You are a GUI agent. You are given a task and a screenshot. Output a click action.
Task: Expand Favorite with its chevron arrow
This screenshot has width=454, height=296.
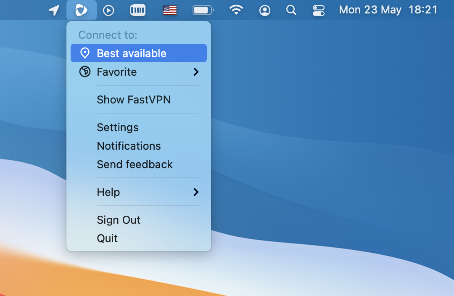click(x=196, y=72)
